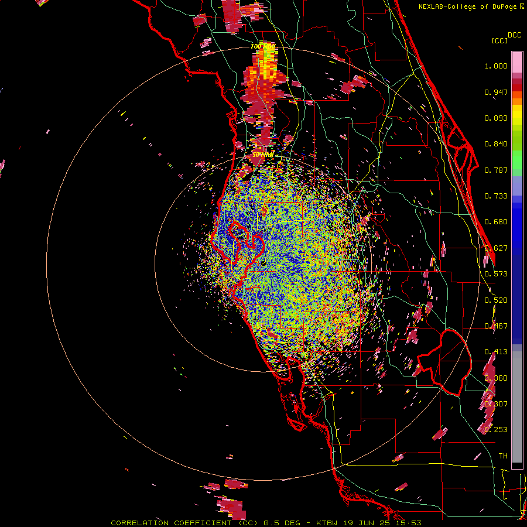The width and height of the screenshot is (527, 527).
Task: Select the 0.787 color scale value
Action: click(x=496, y=170)
